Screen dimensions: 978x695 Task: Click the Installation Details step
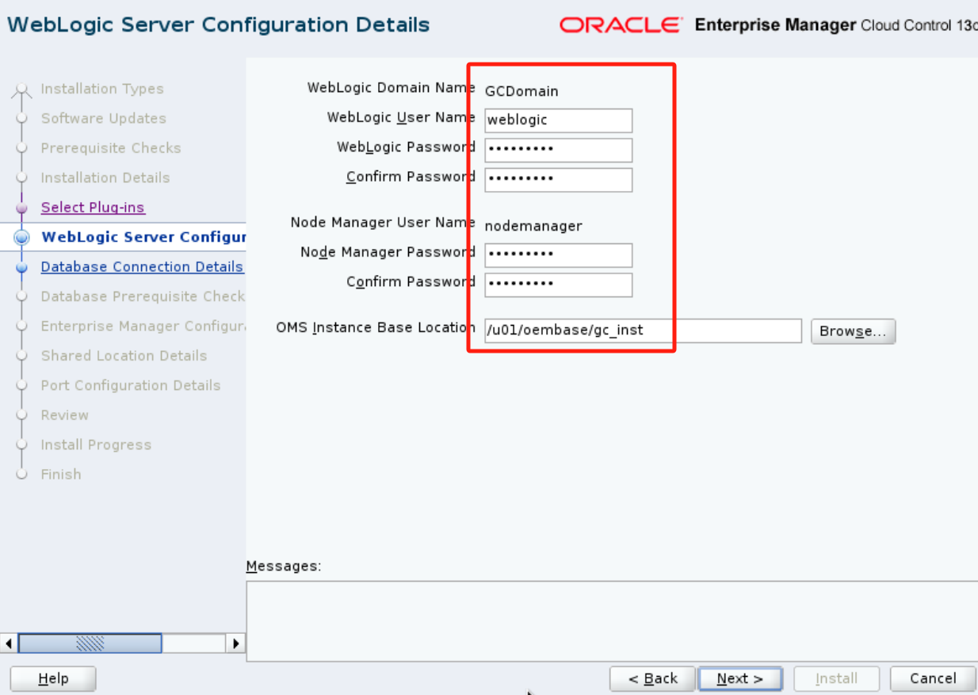pos(105,178)
